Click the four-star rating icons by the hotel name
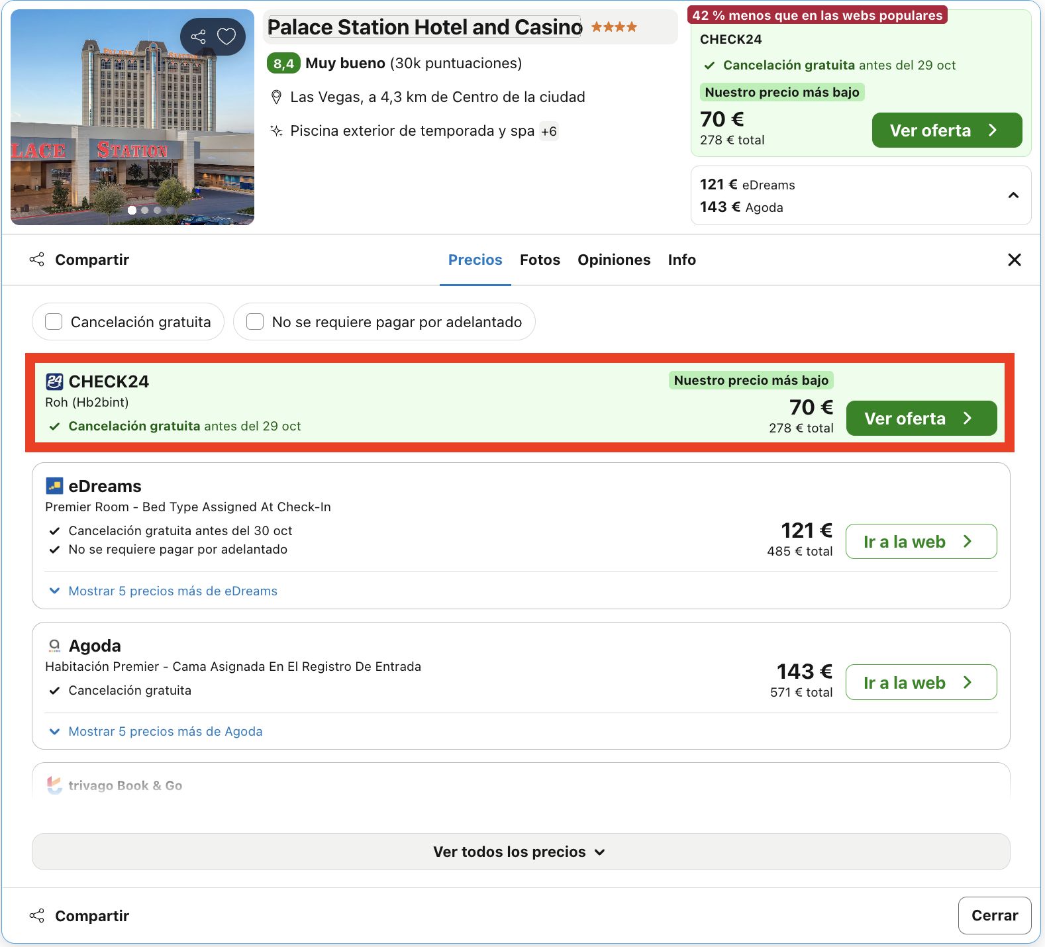 pyautogui.click(x=614, y=27)
